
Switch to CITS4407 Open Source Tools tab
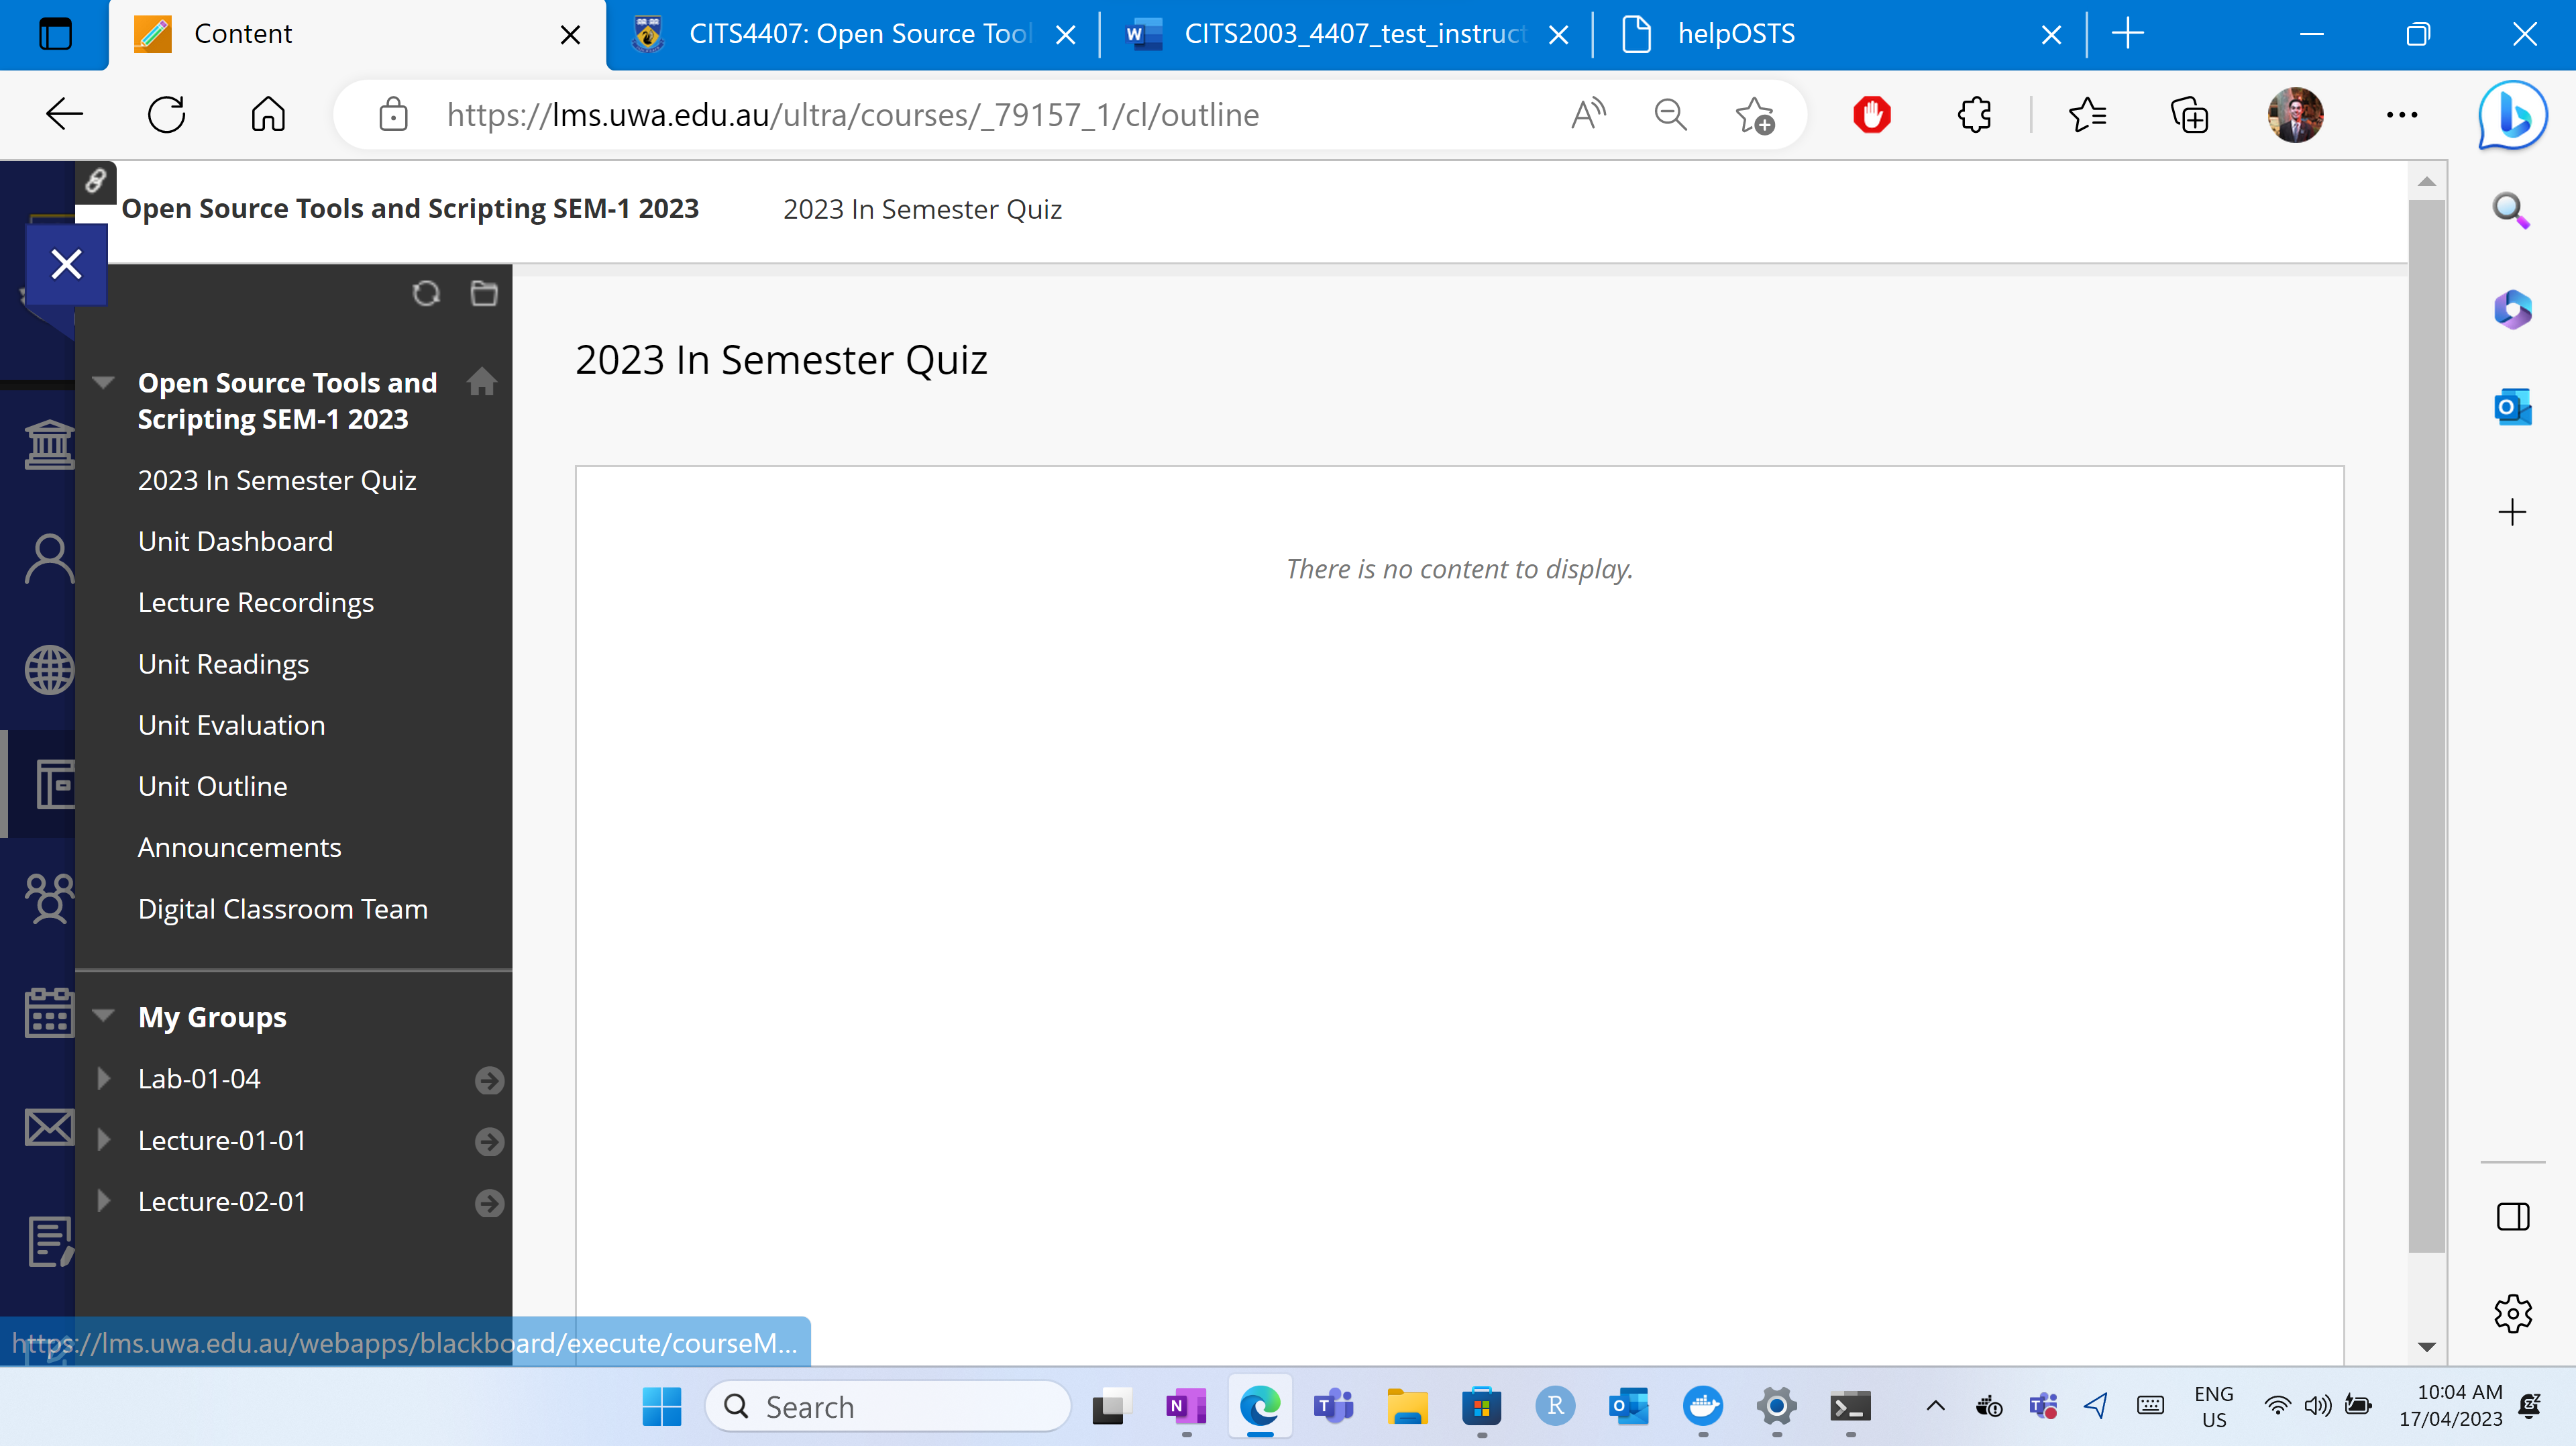(857, 34)
